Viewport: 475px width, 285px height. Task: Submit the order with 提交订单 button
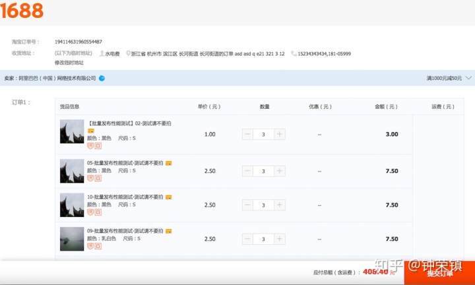point(440,273)
